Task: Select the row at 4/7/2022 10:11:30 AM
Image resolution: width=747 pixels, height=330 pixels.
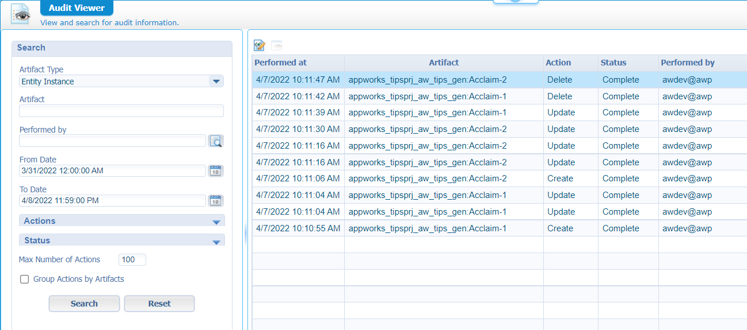Action: click(500, 129)
